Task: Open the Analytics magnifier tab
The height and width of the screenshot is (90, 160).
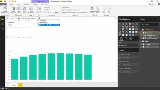Action: (x=131, y=38)
